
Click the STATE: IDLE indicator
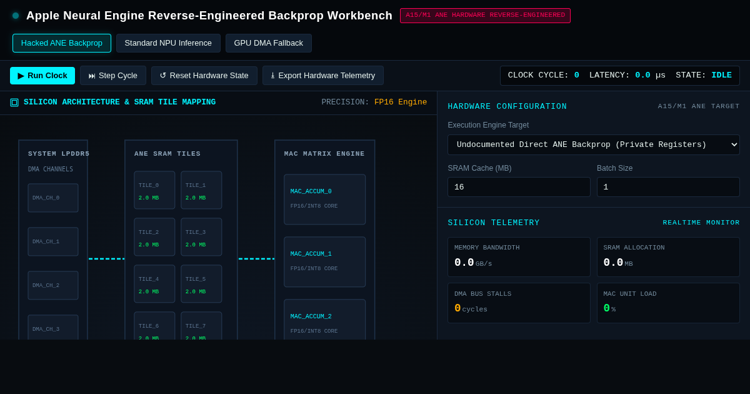click(x=704, y=76)
